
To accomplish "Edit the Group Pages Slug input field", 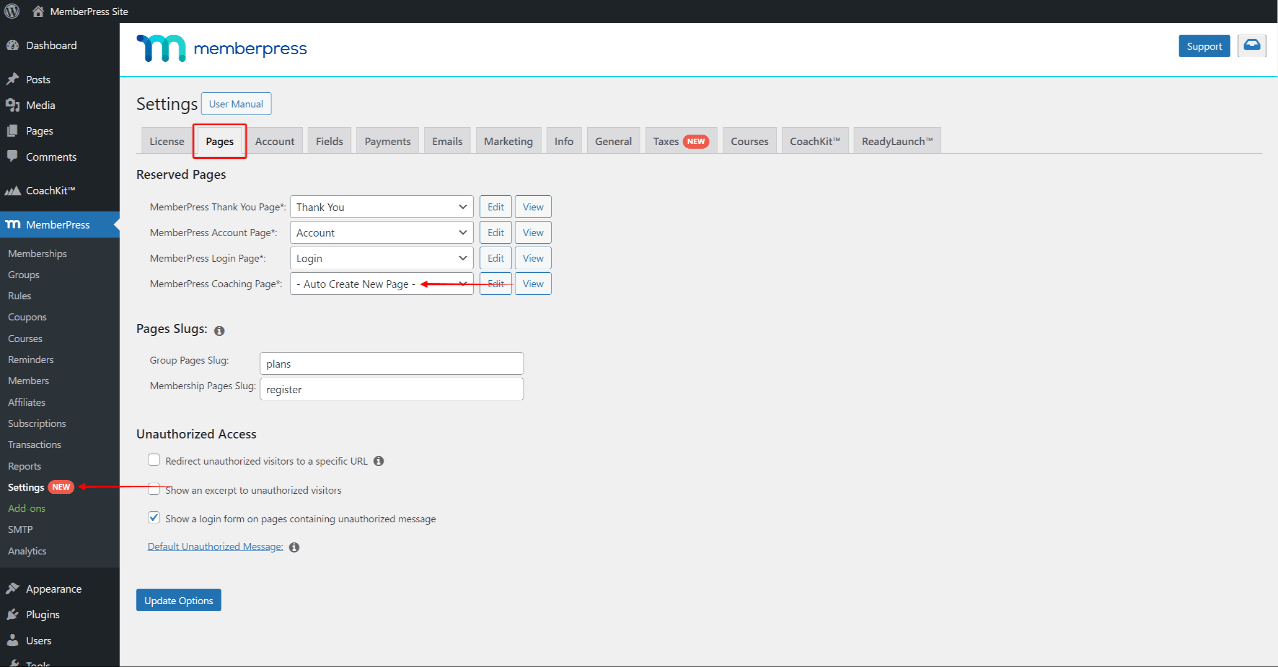I will pos(392,363).
